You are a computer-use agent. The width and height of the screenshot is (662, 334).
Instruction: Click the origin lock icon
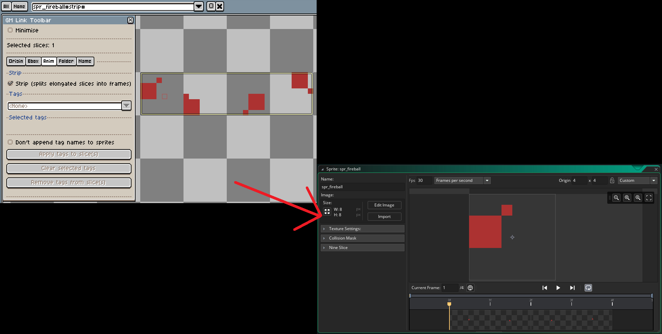point(612,180)
